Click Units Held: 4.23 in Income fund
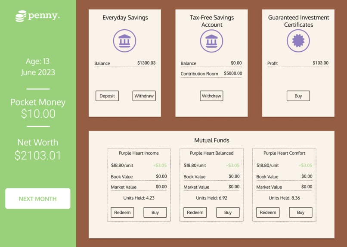The width and height of the screenshot is (347, 247). (139, 198)
